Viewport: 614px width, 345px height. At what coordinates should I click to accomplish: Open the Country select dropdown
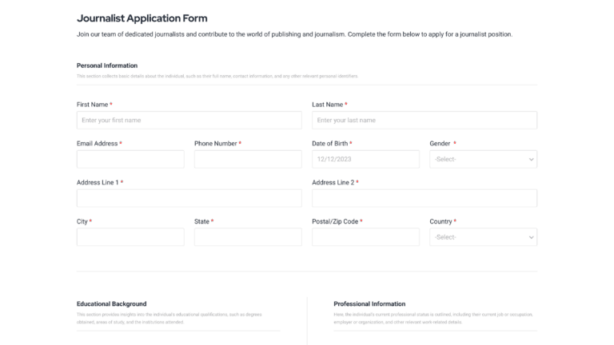pos(483,237)
